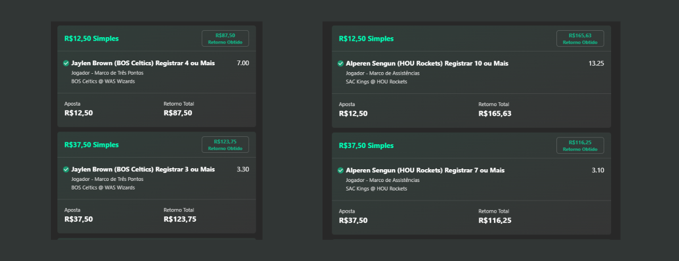Screen dimensions: 679x261
Task: Click the R$37,50 Simples header above the Jaylen Brown bet
Action: click(91, 145)
